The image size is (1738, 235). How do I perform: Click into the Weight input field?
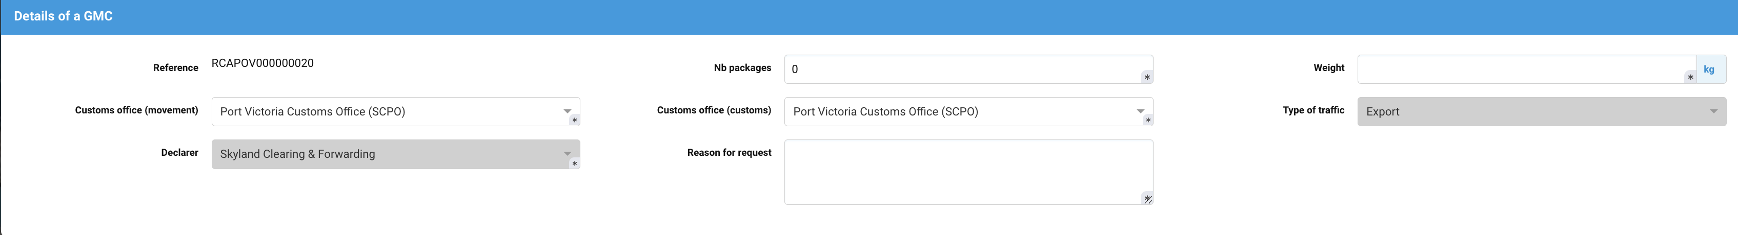point(1518,69)
